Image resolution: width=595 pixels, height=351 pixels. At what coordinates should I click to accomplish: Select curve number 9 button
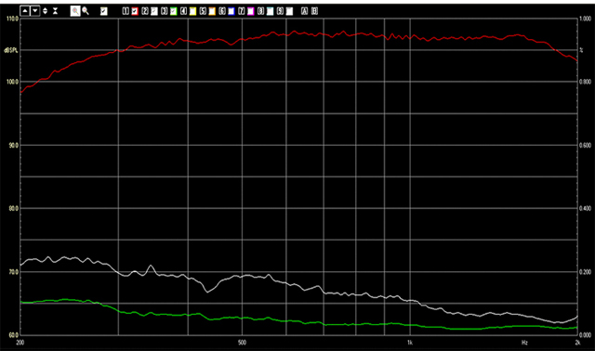pos(280,11)
